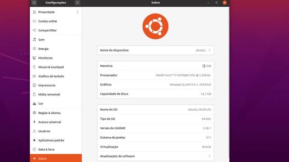
Task: Click the Região & idioma globe icon
Action: click(34, 113)
